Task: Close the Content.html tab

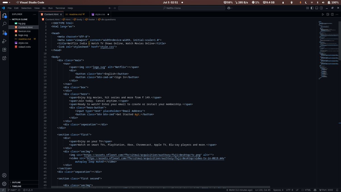Action: click(61, 14)
